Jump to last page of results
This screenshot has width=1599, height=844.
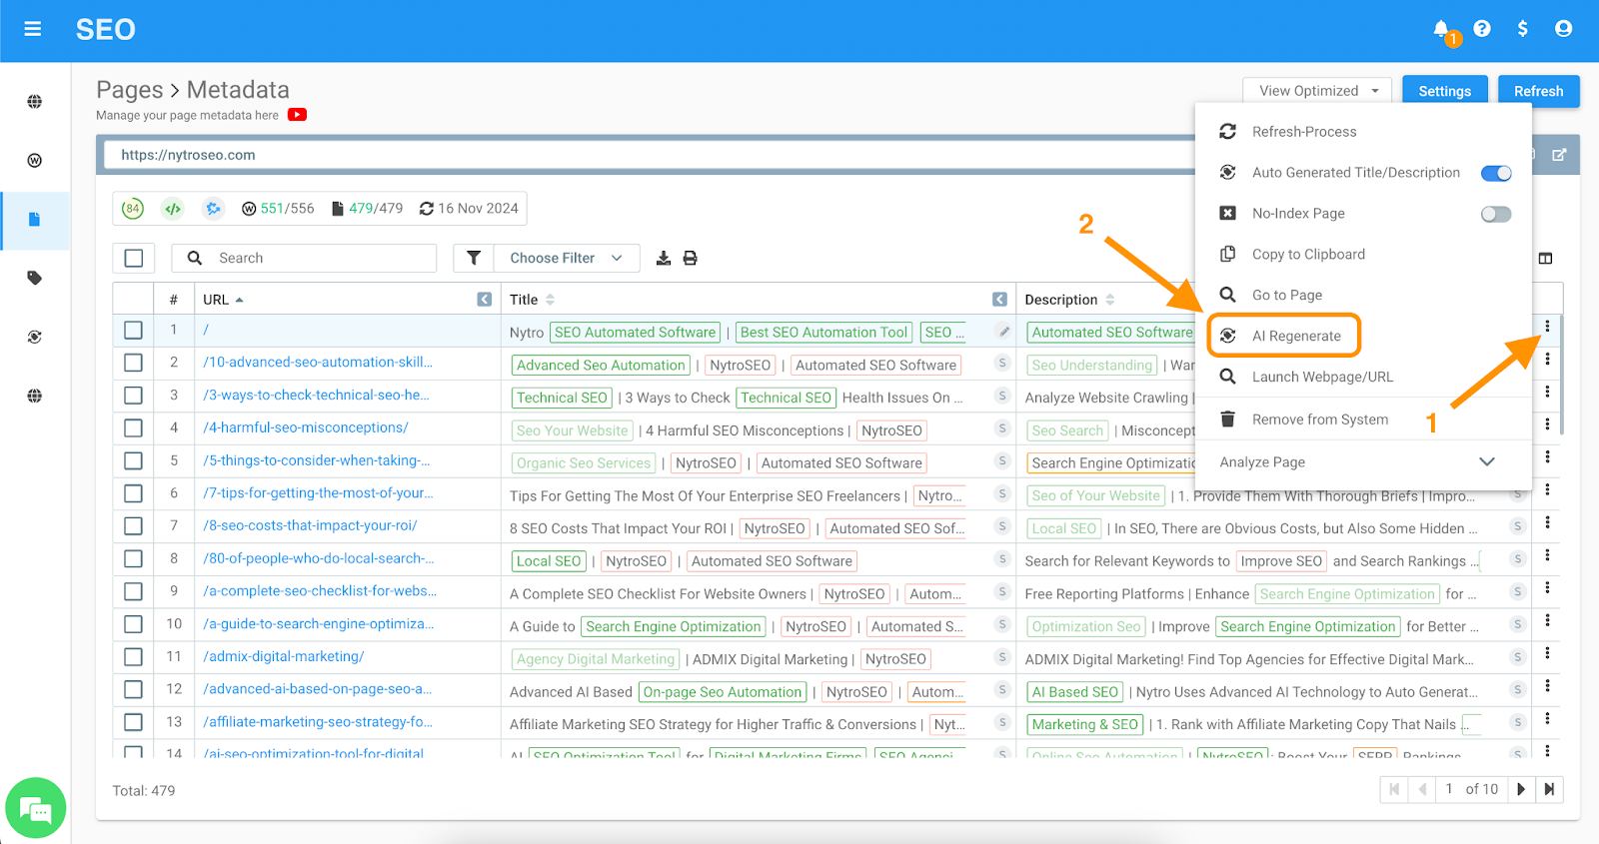click(x=1549, y=789)
